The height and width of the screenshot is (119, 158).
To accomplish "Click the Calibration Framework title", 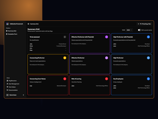I will pyautogui.click(x=16, y=24).
